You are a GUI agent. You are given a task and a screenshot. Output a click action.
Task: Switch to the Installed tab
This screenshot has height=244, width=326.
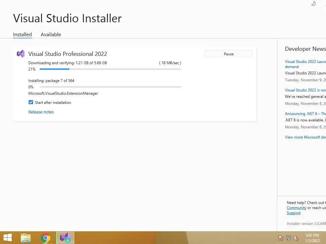click(x=23, y=34)
